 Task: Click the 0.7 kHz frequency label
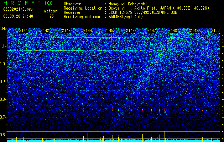tap(3, 117)
